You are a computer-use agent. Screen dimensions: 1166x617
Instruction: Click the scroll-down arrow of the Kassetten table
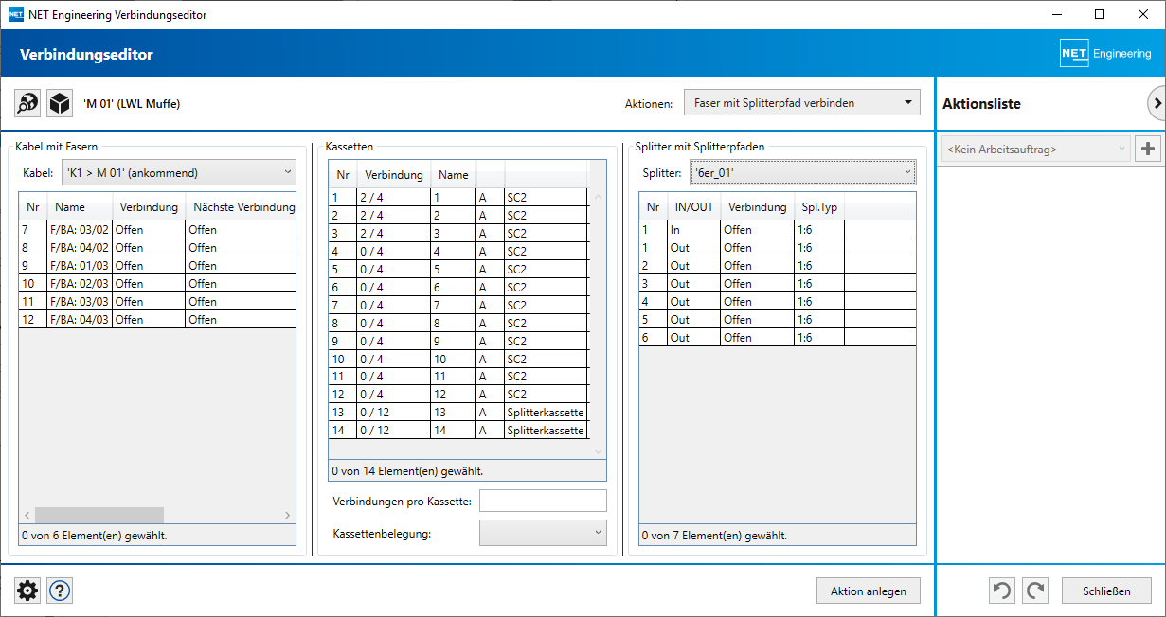tap(598, 451)
